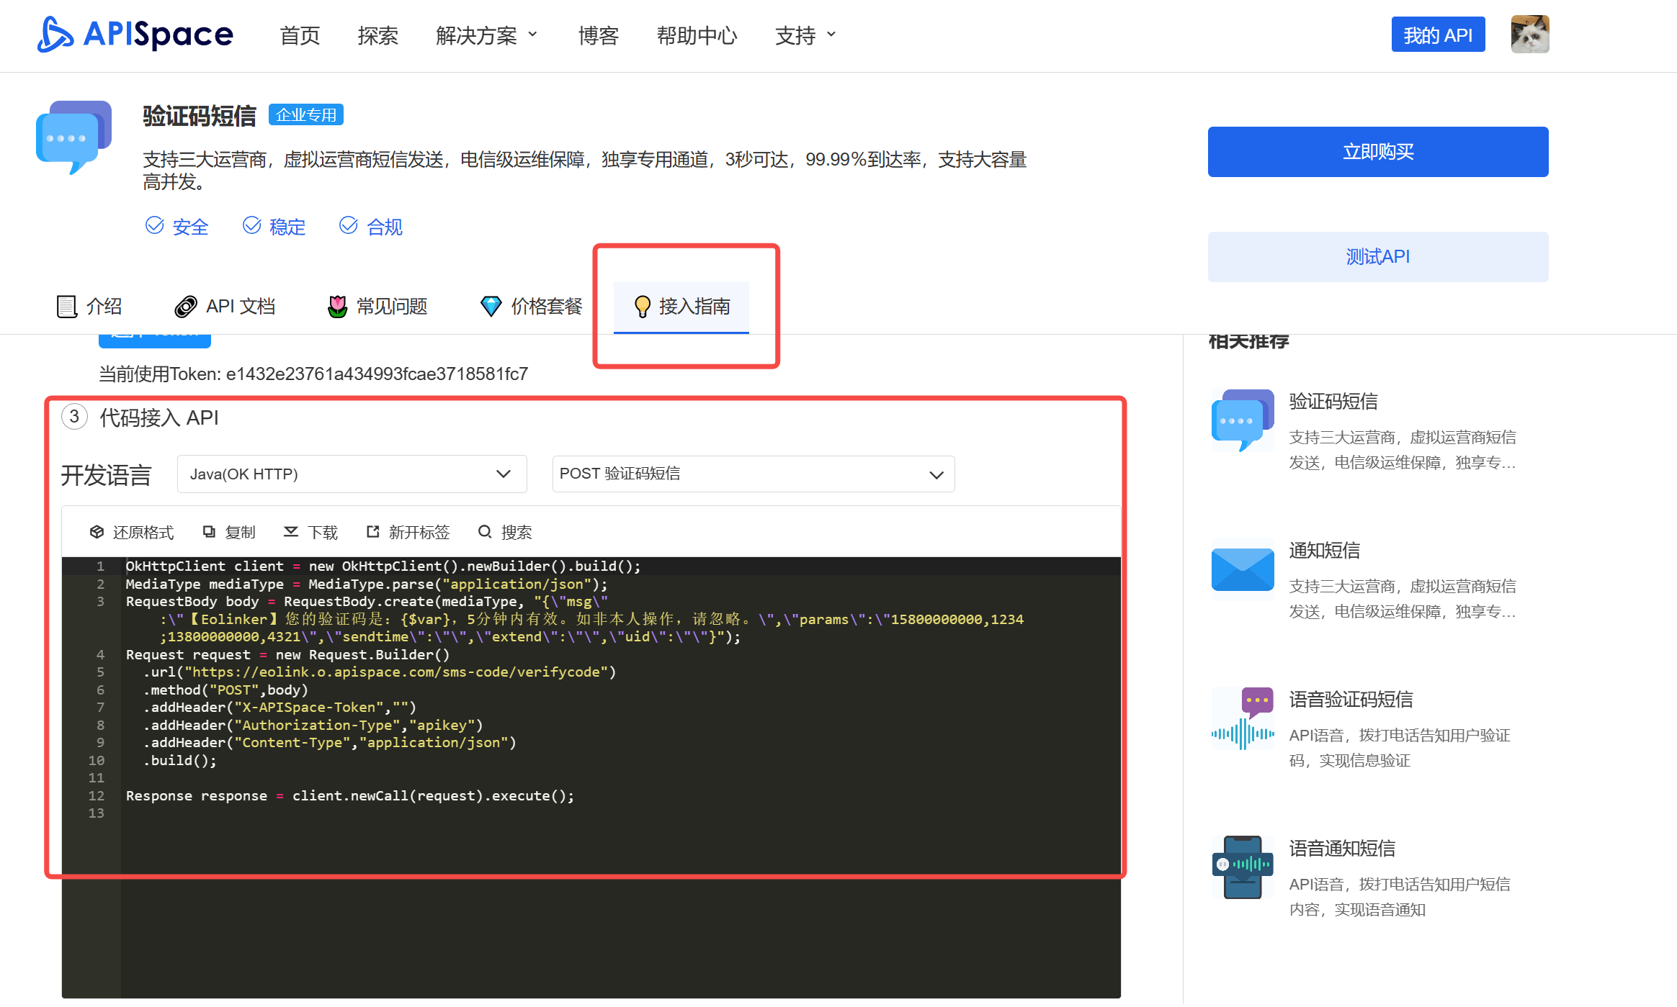The width and height of the screenshot is (1677, 1007).
Task: Open the POST 验证码短信 endpoint dropdown
Action: (x=753, y=474)
